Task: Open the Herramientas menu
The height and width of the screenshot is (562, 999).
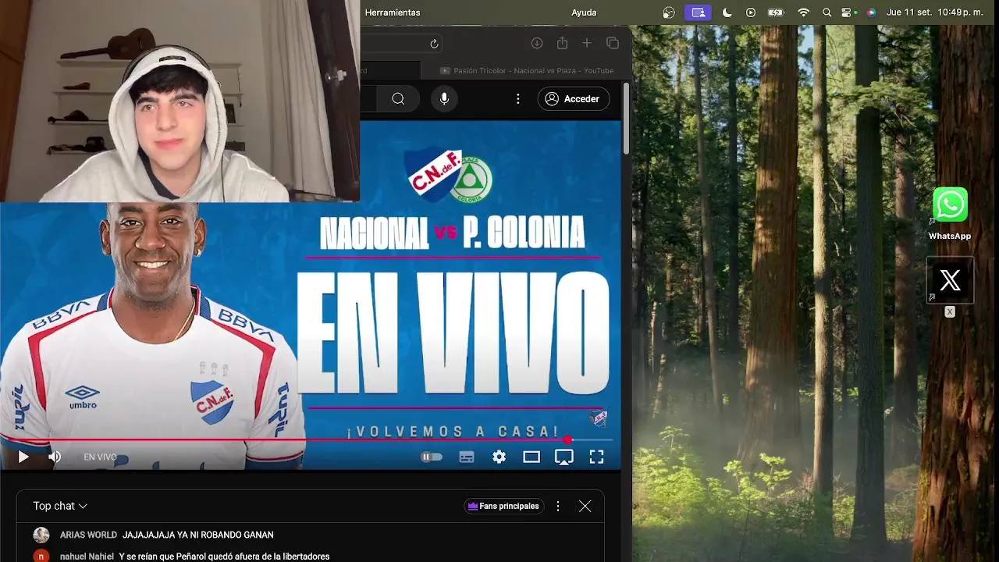Action: click(393, 12)
